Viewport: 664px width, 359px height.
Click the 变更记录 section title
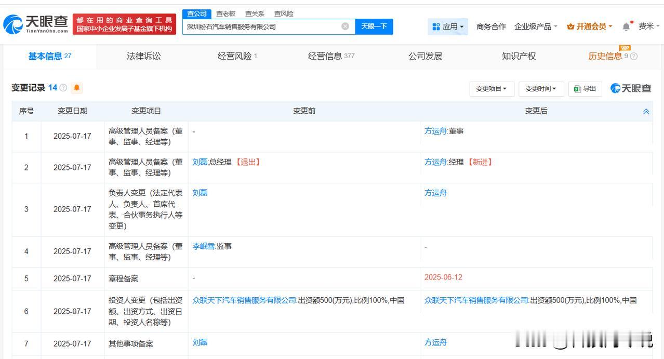[29, 88]
